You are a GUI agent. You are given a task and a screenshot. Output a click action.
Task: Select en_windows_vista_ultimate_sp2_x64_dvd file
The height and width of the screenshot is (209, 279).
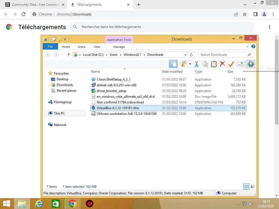(x=168, y=97)
